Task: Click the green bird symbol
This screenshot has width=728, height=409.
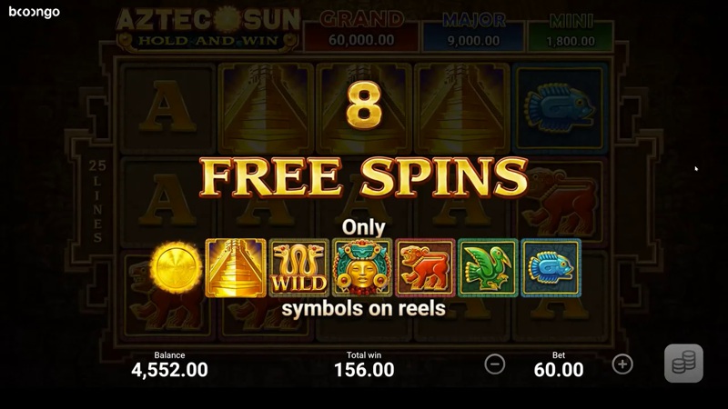Action: click(488, 268)
